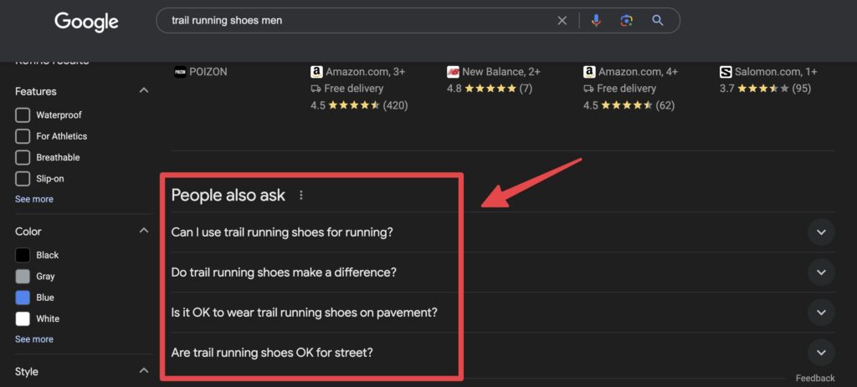Screen dimensions: 857x387
Task: Click the 4.5 rating with (62) reviews
Action: (629, 105)
